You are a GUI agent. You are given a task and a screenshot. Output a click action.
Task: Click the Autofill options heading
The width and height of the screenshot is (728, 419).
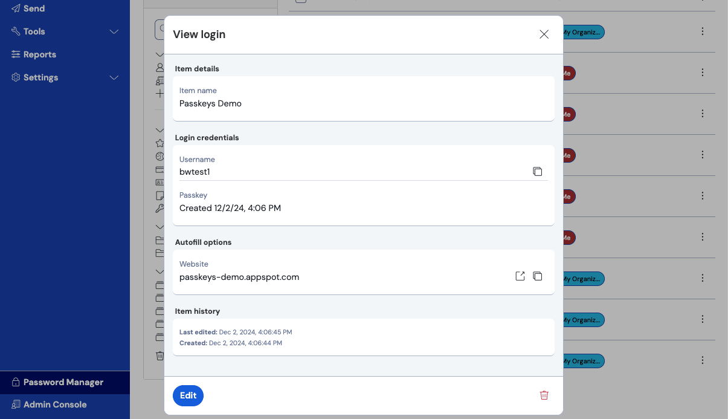tap(204, 242)
